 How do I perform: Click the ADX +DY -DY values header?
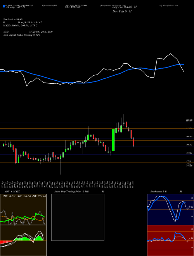24,196
